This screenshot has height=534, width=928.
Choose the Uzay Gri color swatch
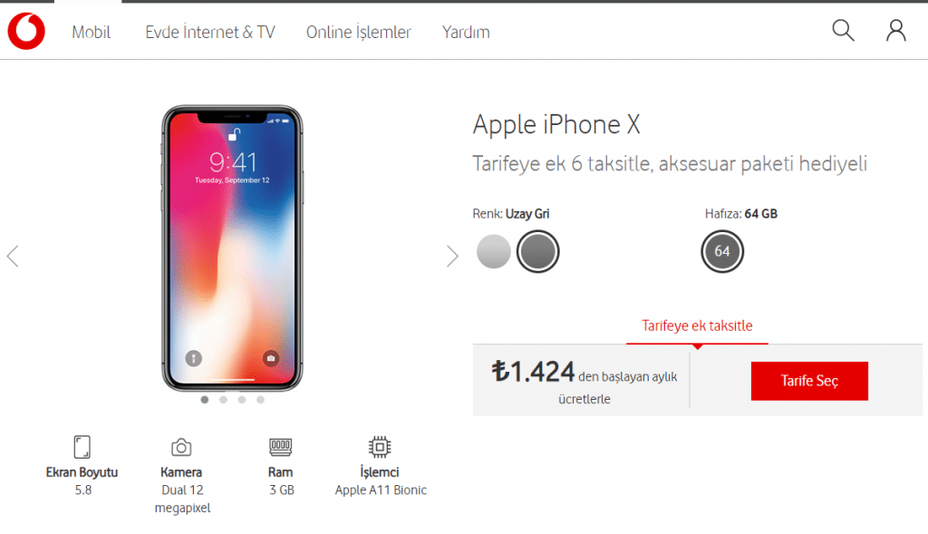[538, 252]
